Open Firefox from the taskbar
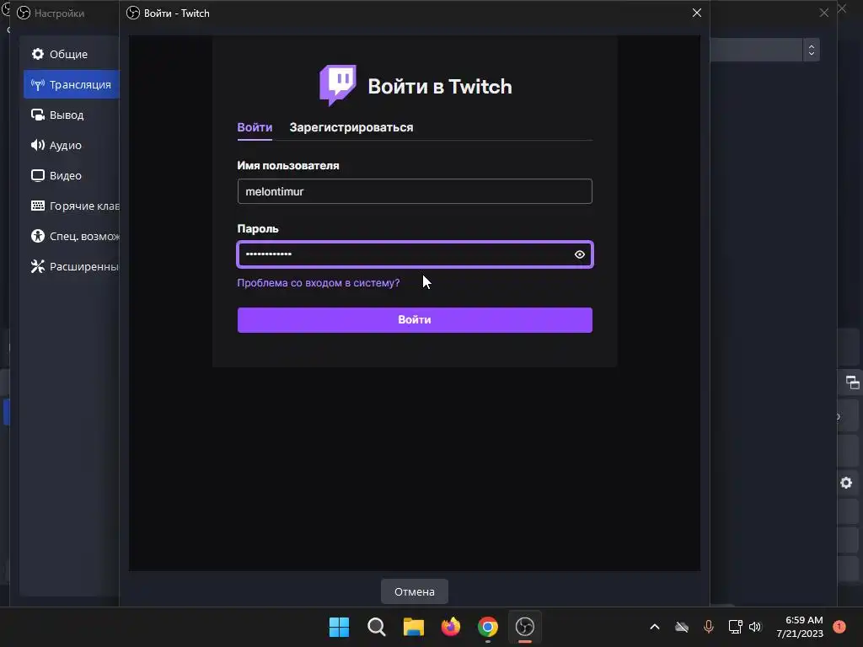Image resolution: width=863 pixels, height=647 pixels. [451, 627]
